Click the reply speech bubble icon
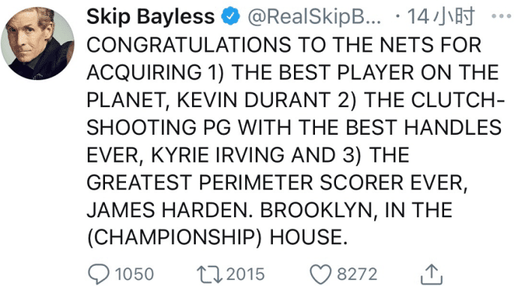This screenshot has height=286, width=525. coord(99,274)
